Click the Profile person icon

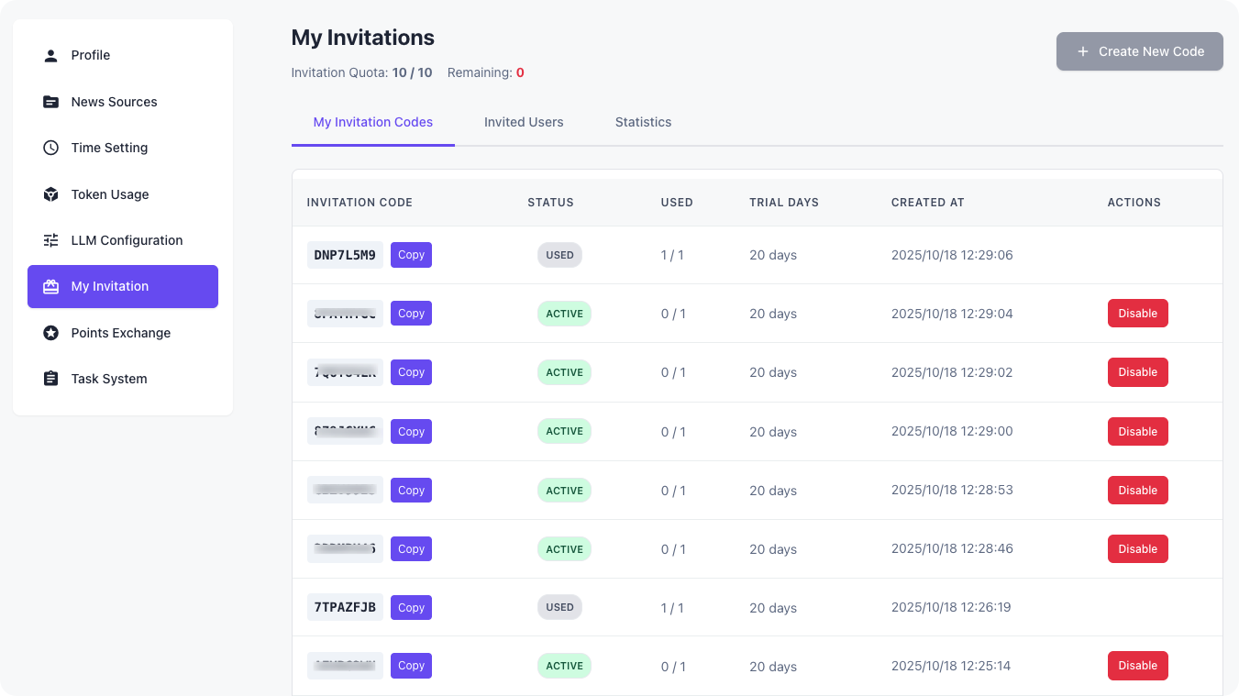(x=51, y=55)
